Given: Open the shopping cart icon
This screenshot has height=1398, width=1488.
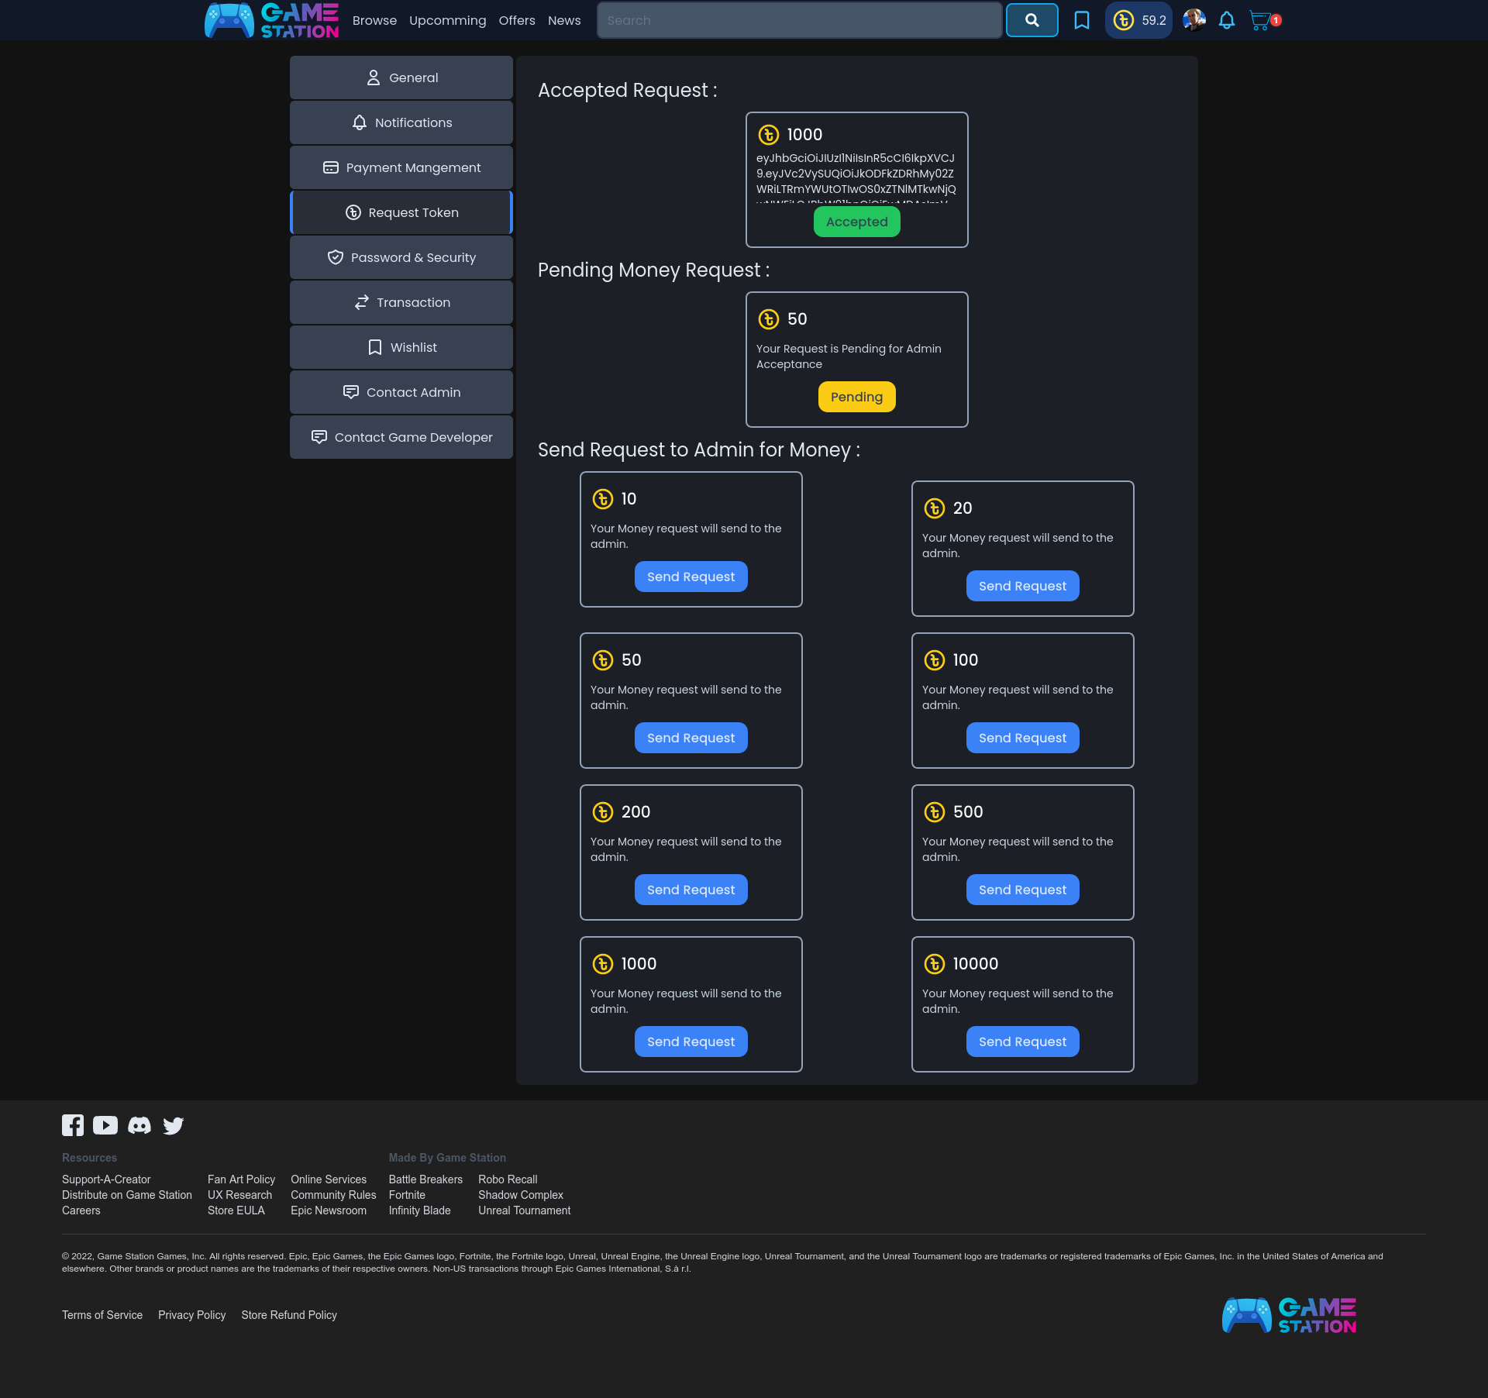Looking at the screenshot, I should (x=1261, y=20).
